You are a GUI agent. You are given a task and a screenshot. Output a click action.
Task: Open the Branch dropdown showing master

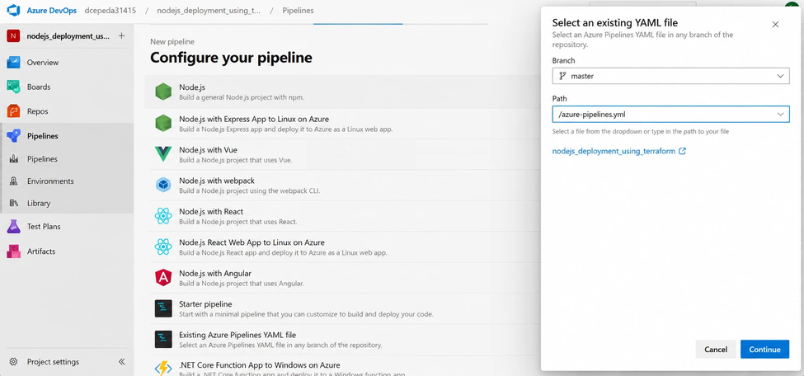(x=670, y=76)
